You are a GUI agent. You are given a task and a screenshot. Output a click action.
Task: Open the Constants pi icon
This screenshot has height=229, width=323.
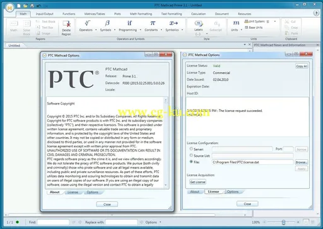coord(153,23)
